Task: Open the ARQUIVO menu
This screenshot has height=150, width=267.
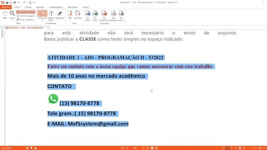Action: (x=6, y=7)
